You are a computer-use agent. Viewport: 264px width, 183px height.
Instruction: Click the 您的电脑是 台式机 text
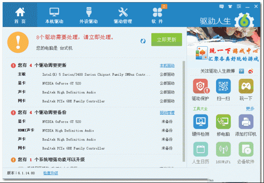pos(55,48)
